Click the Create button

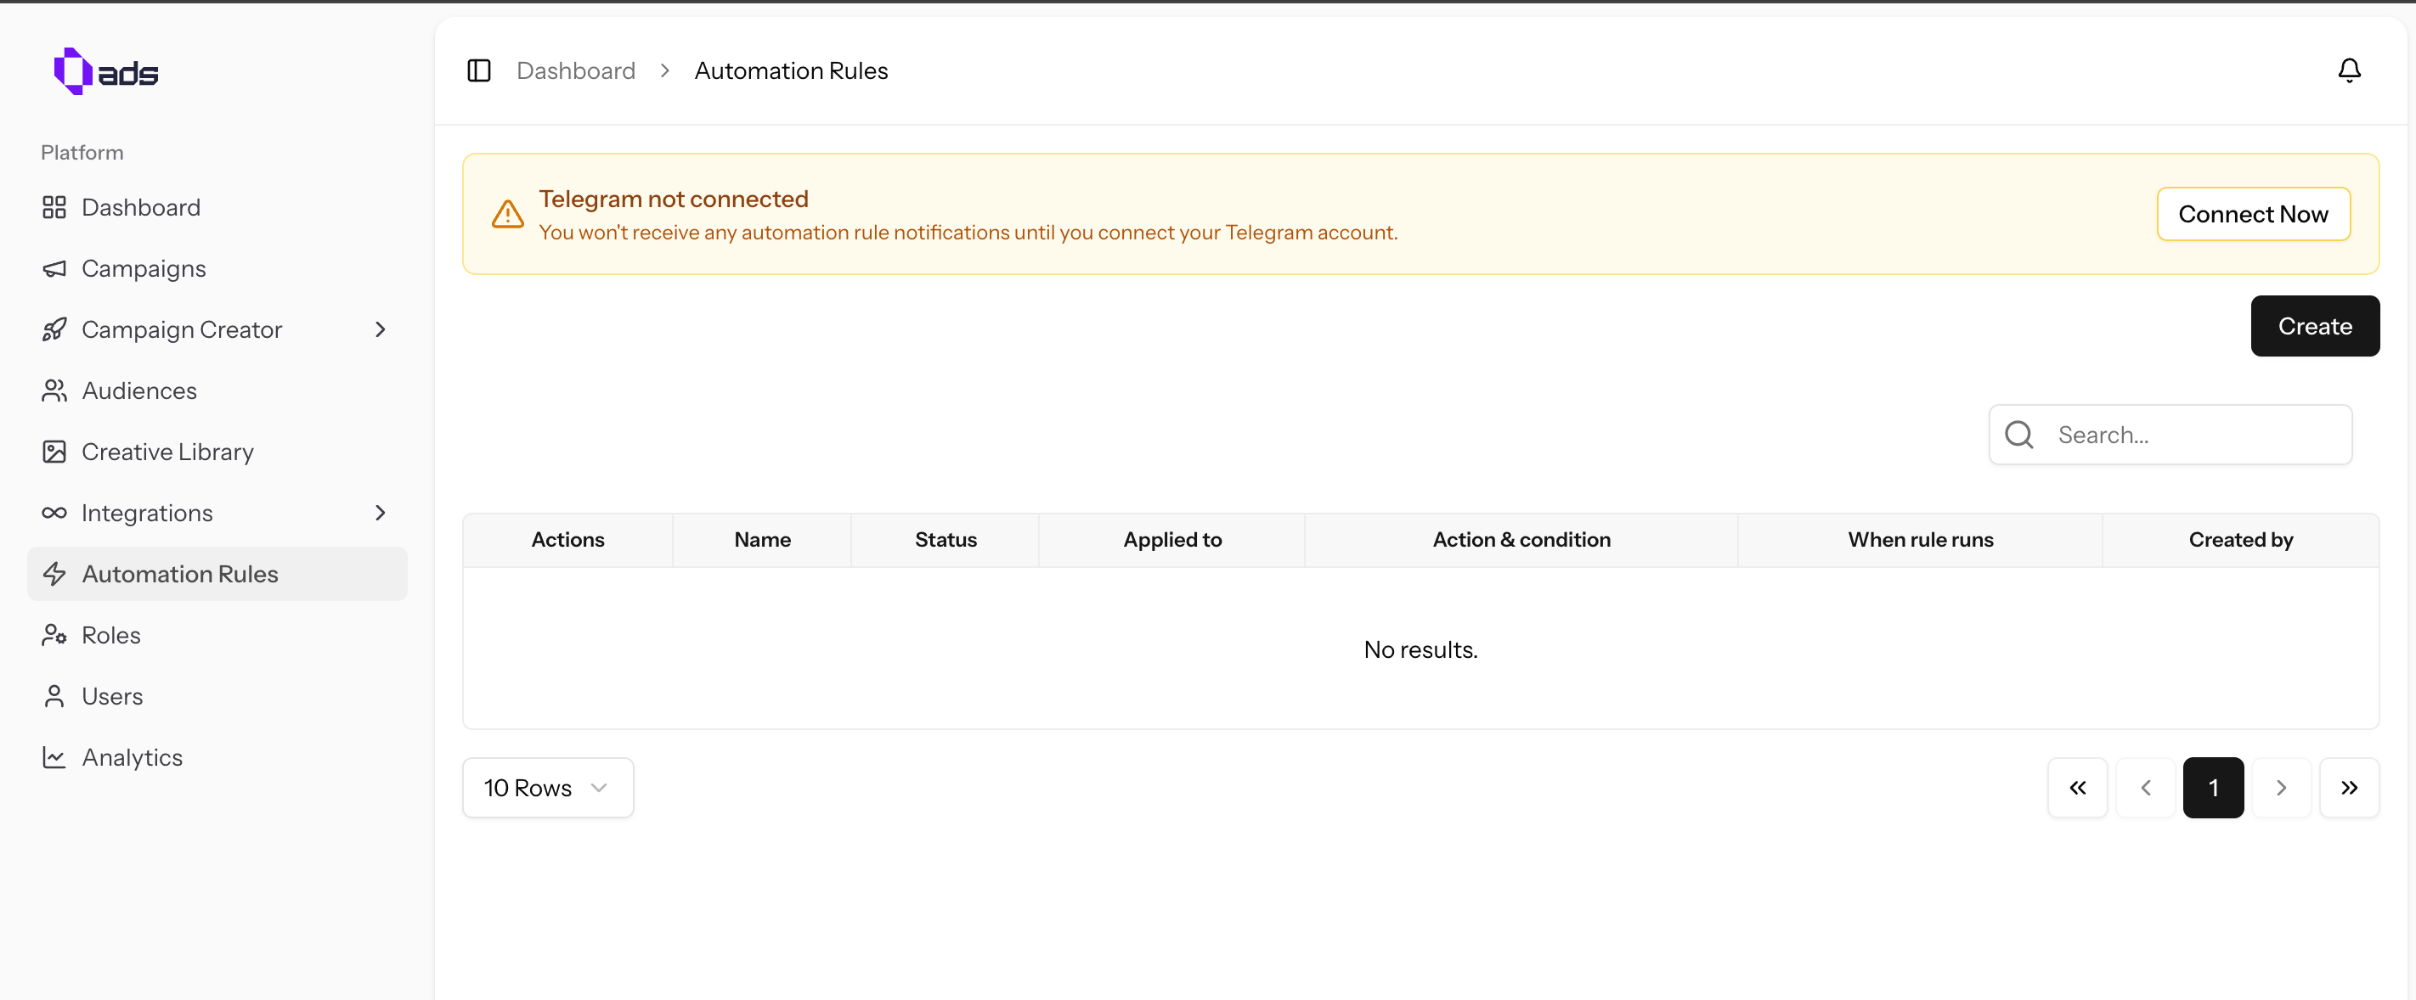coord(2314,325)
